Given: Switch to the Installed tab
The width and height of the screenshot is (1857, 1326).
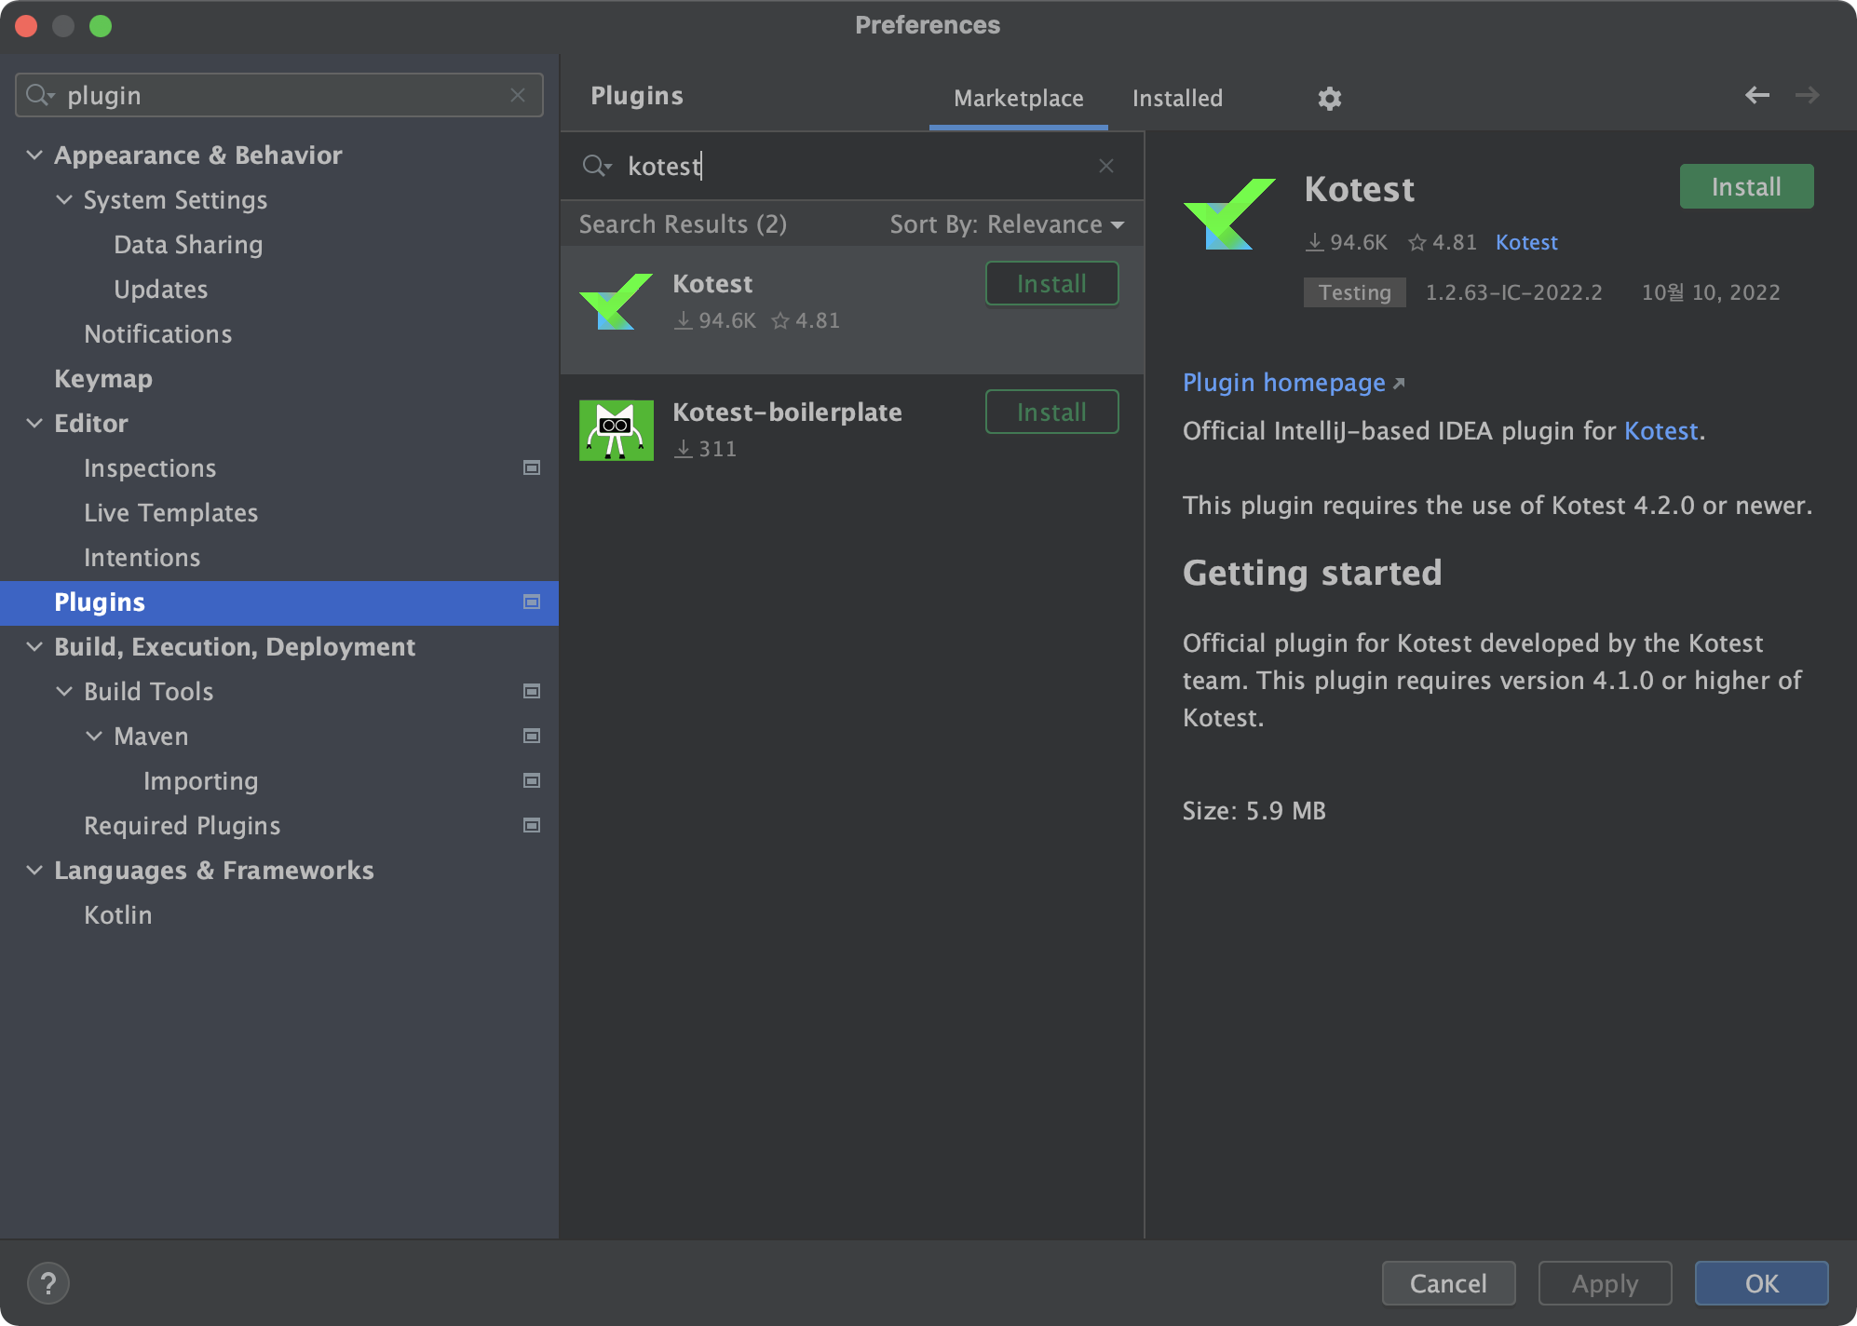Looking at the screenshot, I should click(1177, 98).
